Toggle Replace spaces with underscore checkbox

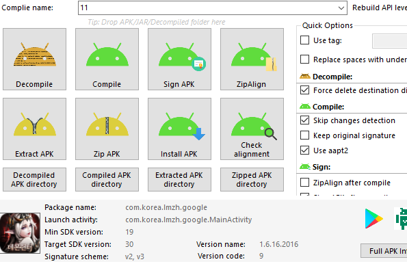(304, 60)
